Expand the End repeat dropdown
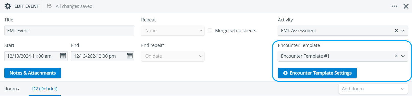 coord(173,56)
